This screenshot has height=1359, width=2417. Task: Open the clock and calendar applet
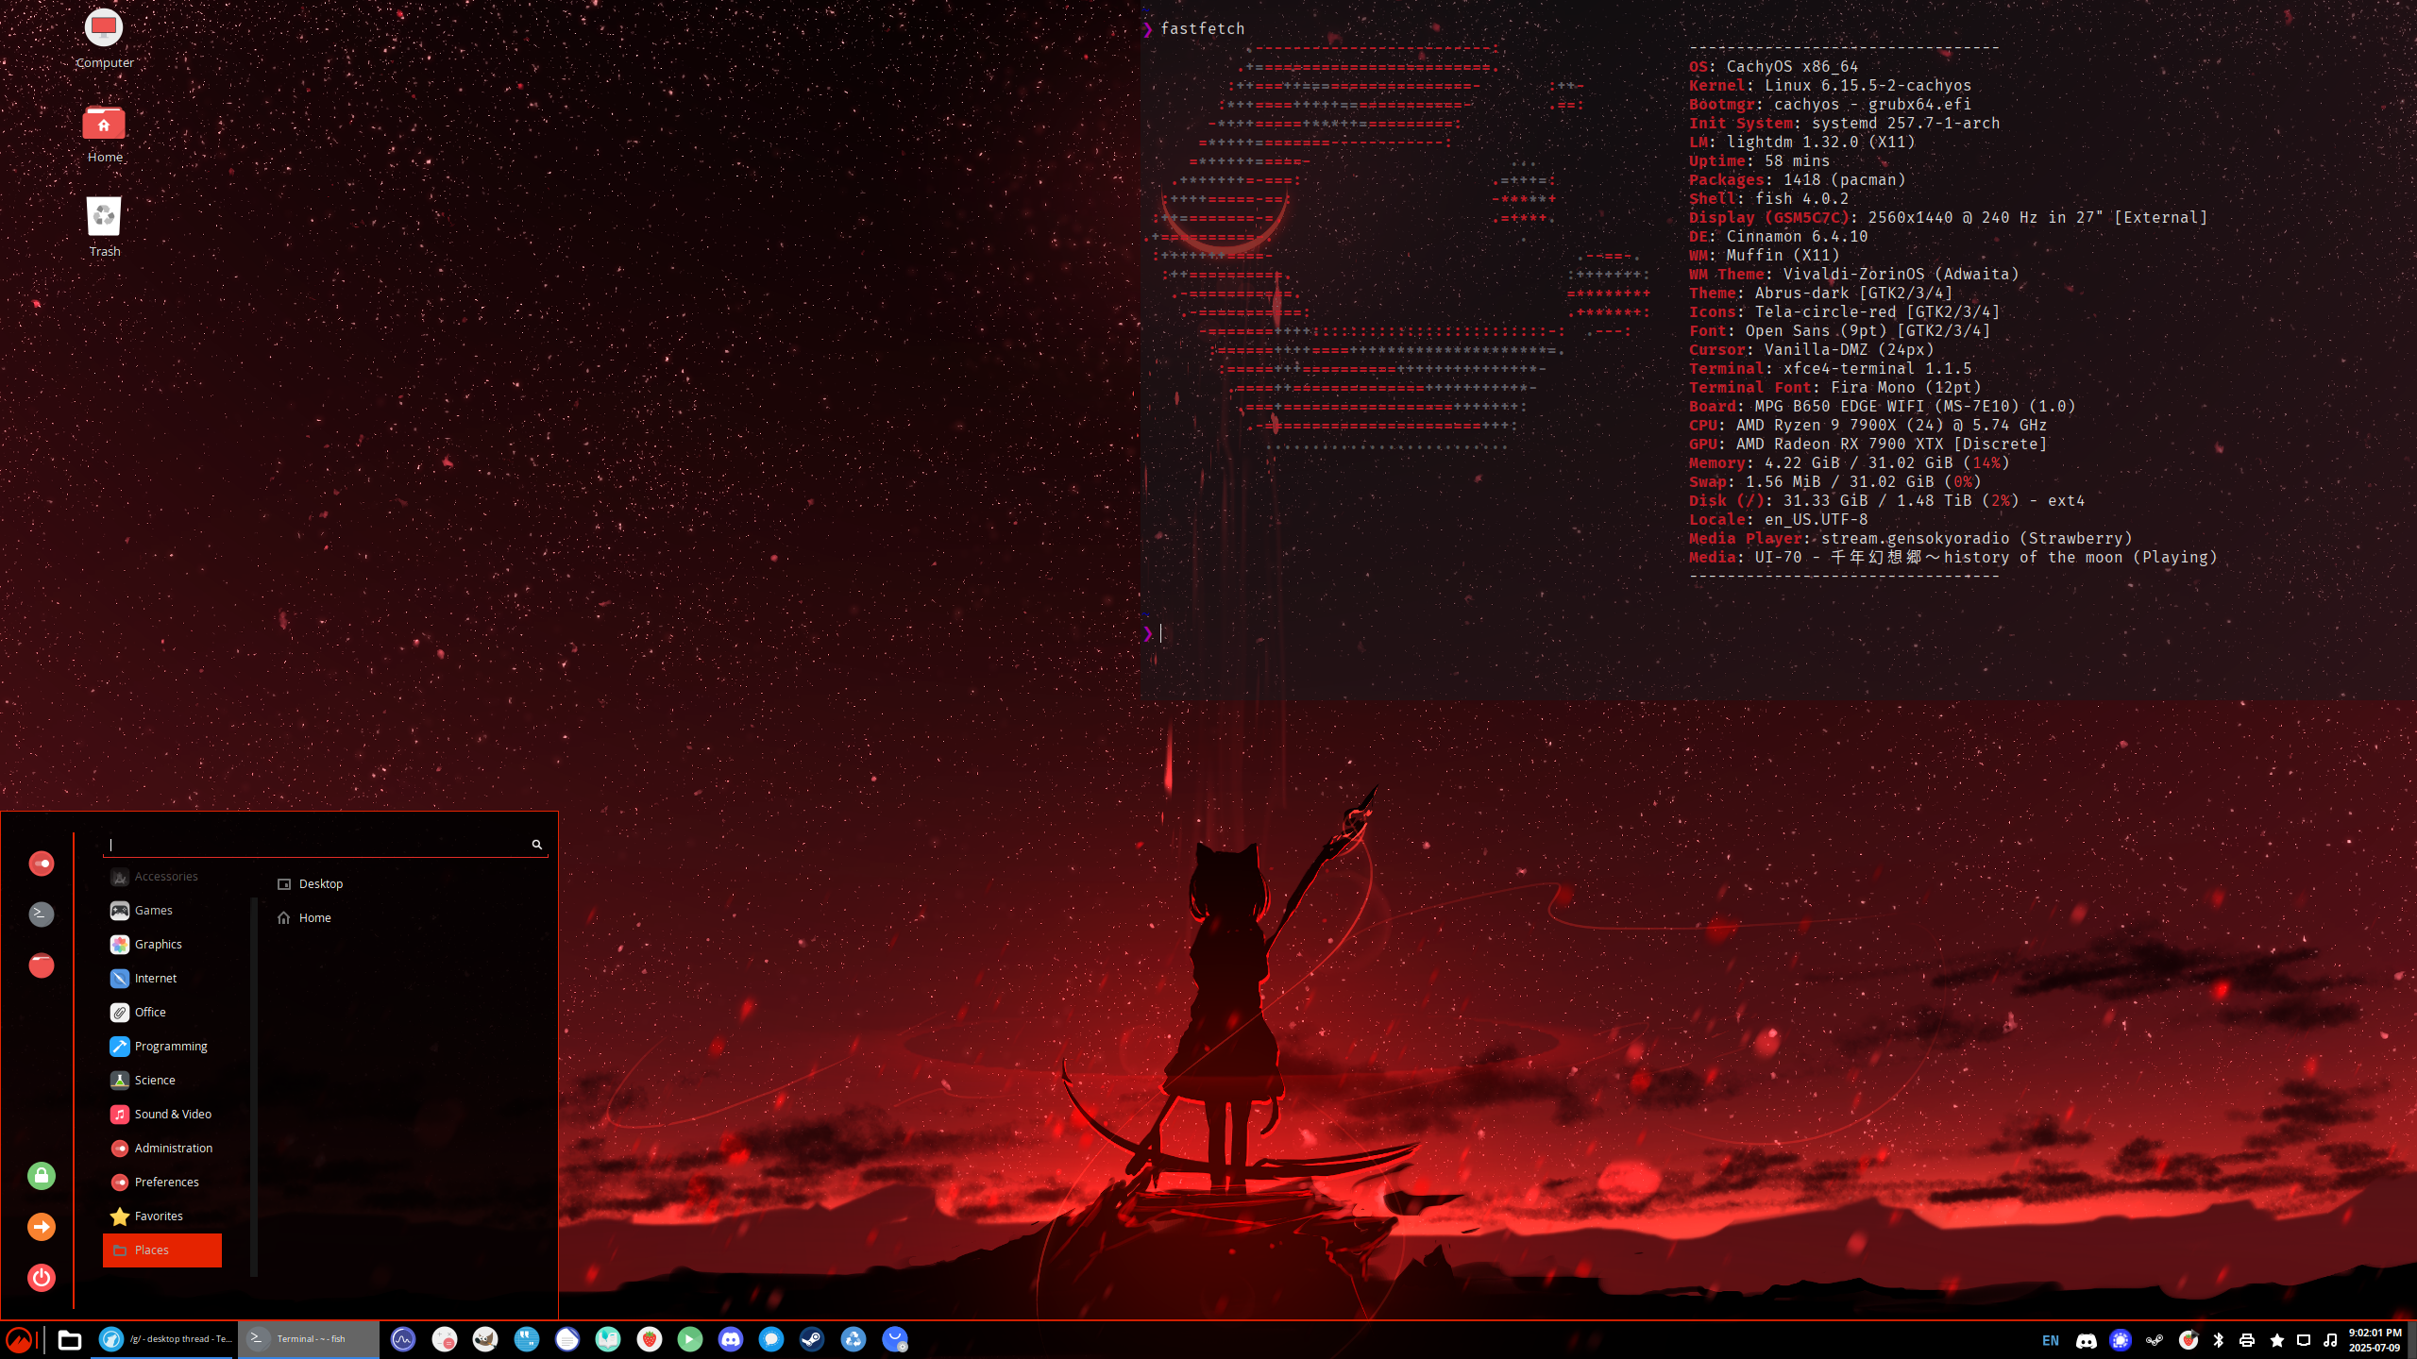2375,1340
